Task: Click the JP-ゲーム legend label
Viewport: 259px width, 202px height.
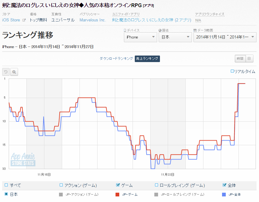Action: tap(130, 195)
